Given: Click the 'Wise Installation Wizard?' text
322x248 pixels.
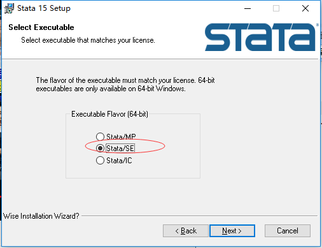Looking at the screenshot, I should pyautogui.click(x=41, y=216).
